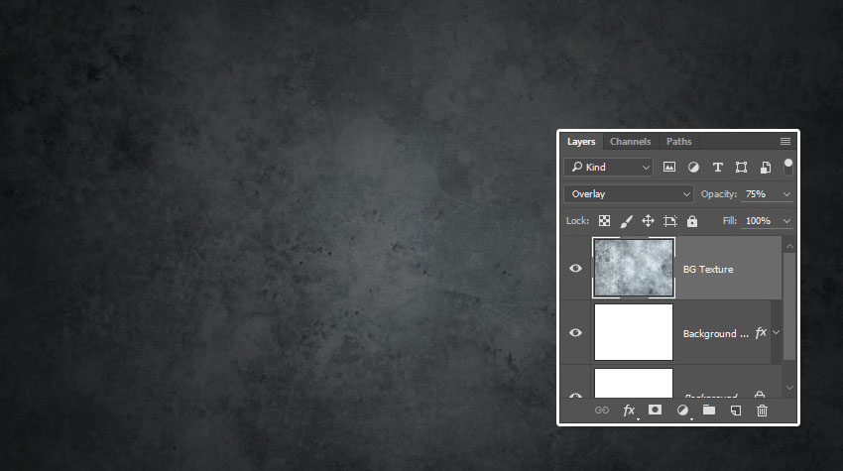Prevent auto-nesting into artboards lock icon

(669, 221)
